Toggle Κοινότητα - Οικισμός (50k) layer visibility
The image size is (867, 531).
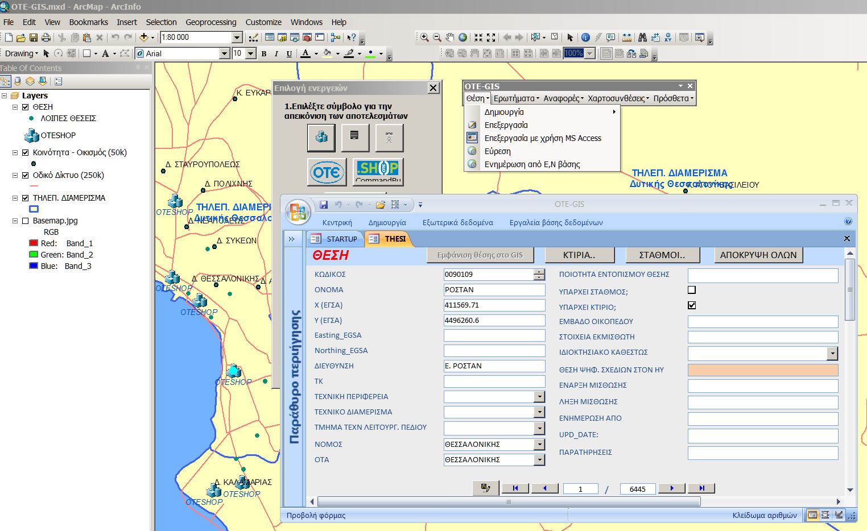click(x=25, y=152)
